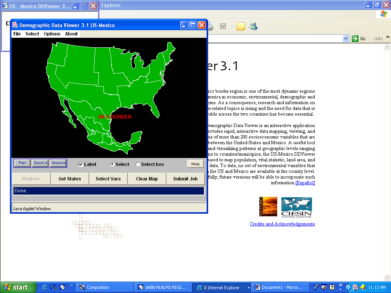Switch to the deBlij REALMS REGI... taskbar window
The image size is (391, 293).
[x=163, y=288]
